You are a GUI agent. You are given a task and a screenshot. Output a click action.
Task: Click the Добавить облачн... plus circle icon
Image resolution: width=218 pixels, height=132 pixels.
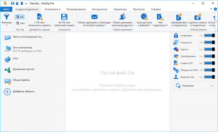pyautogui.click(x=7, y=92)
